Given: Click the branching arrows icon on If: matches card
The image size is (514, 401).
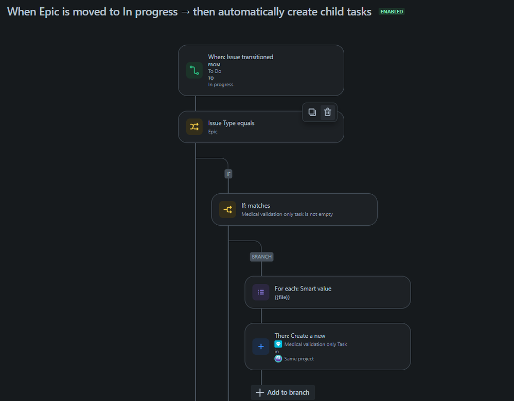Looking at the screenshot, I should pyautogui.click(x=227, y=209).
